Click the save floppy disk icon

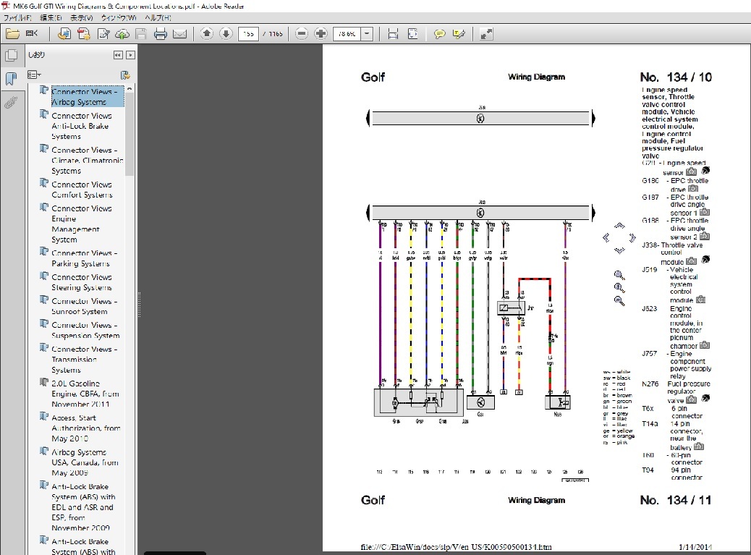(x=141, y=33)
